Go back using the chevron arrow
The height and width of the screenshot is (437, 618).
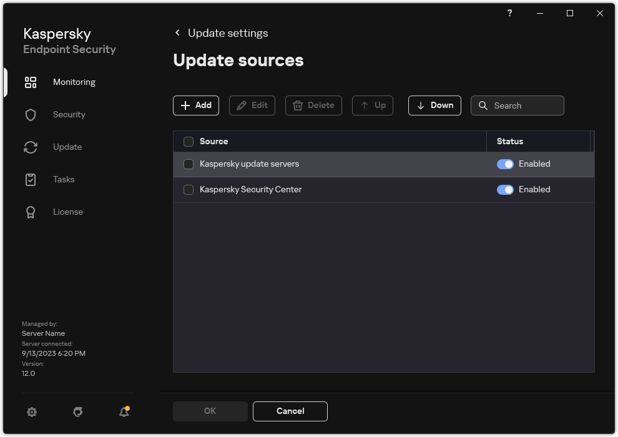coord(177,32)
